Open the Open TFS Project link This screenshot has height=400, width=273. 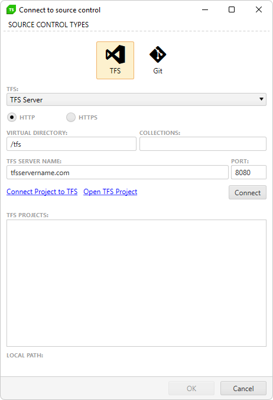pyautogui.click(x=110, y=192)
